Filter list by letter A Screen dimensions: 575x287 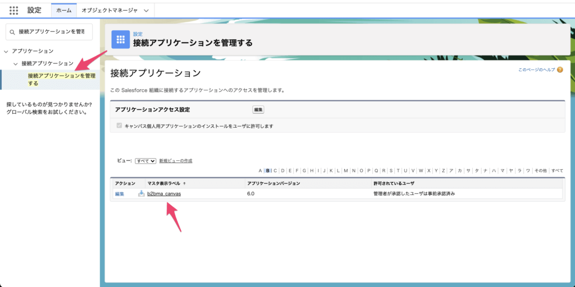(261, 170)
